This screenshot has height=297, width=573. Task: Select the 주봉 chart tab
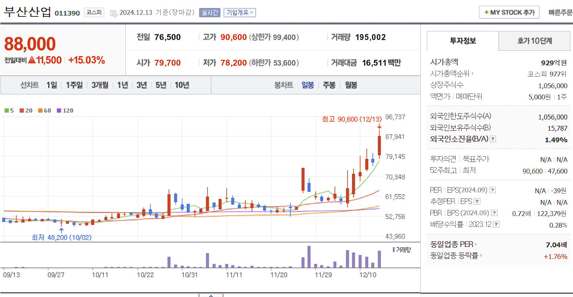(x=329, y=85)
